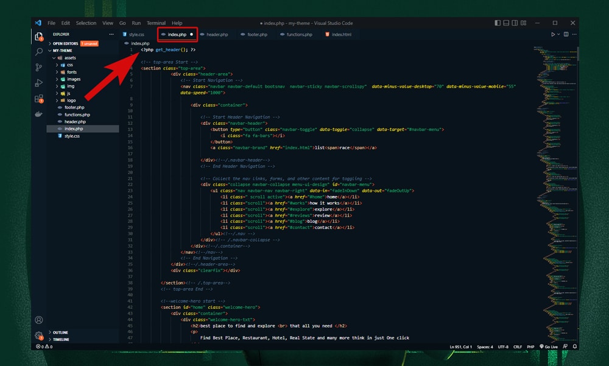Click the UTF-8 encoding label
The width and height of the screenshot is (609, 366).
(502, 347)
